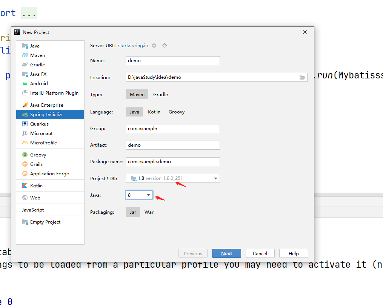
Task: Select Grails in the list
Action: (x=50, y=164)
